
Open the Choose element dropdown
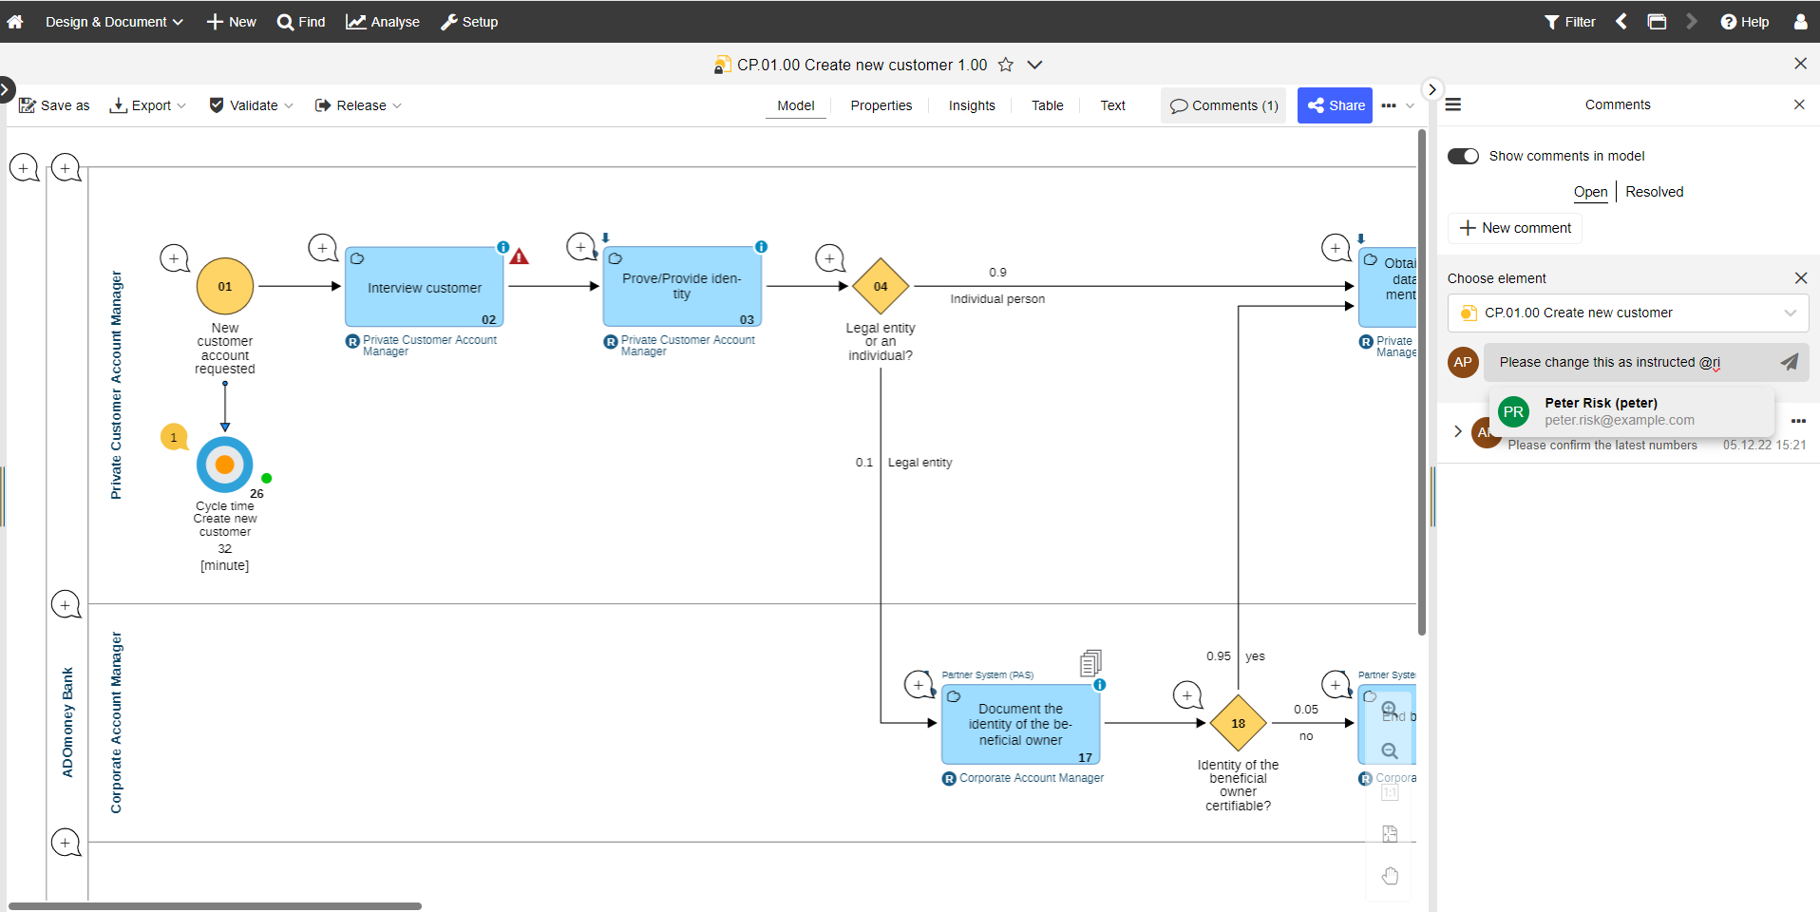[x=1628, y=313]
